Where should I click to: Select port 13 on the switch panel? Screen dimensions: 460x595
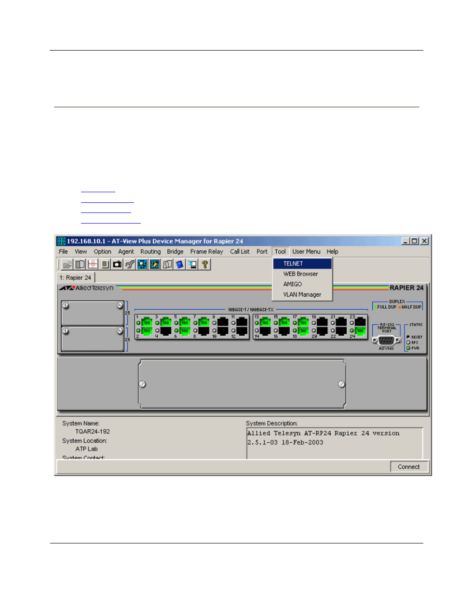265,322
